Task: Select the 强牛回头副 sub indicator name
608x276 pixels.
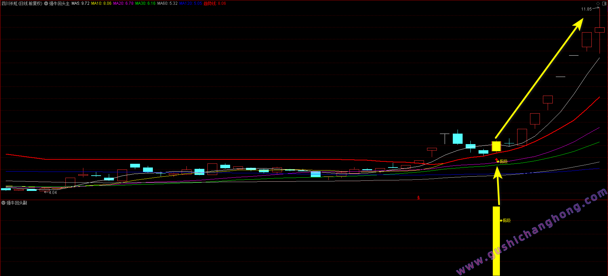Action: [17, 203]
